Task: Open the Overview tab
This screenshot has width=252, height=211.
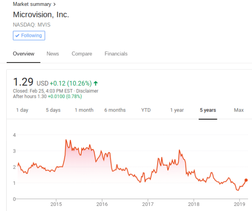Action: click(x=23, y=54)
